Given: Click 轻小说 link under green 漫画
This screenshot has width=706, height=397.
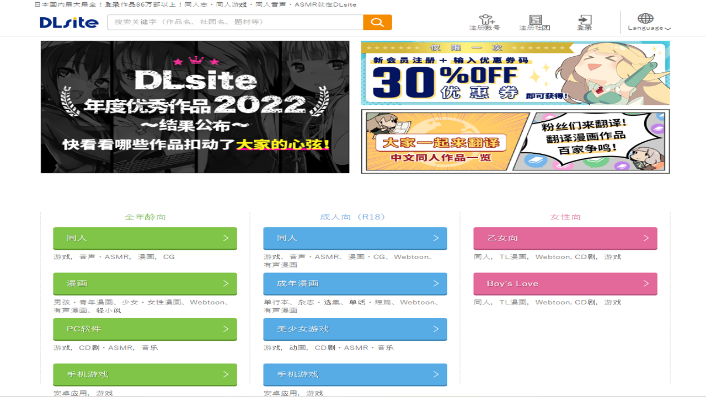Looking at the screenshot, I should [x=109, y=310].
